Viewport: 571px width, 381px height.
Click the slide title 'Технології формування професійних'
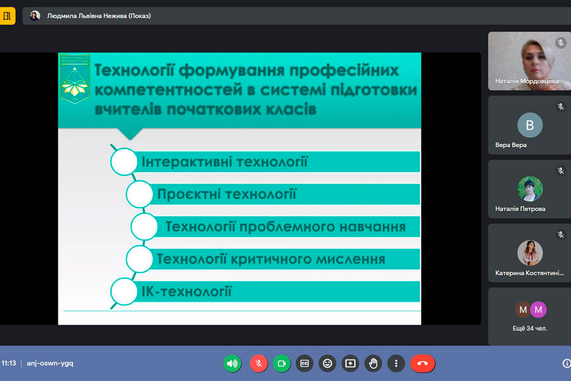[x=247, y=70]
